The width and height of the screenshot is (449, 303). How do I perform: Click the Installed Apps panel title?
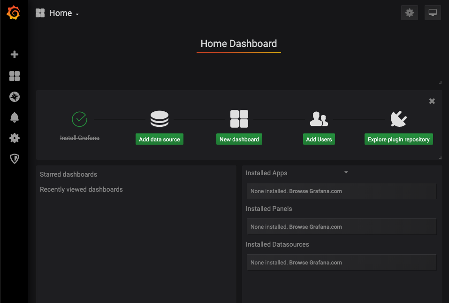pos(266,173)
